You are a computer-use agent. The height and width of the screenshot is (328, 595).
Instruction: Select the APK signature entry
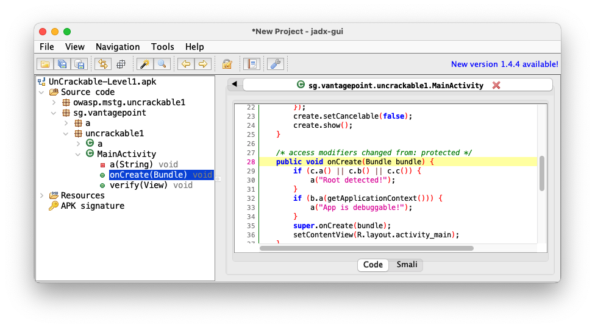pos(93,206)
